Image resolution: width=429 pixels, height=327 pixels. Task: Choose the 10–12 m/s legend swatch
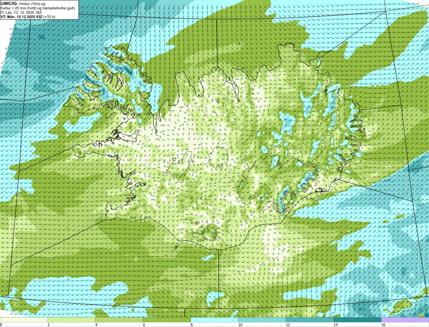262,320
